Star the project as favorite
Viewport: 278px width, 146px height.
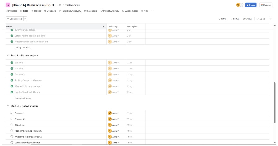click(60, 5)
